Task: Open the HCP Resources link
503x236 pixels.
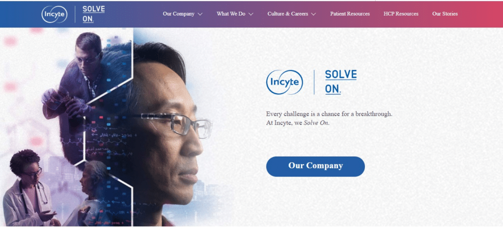Action: [401, 14]
